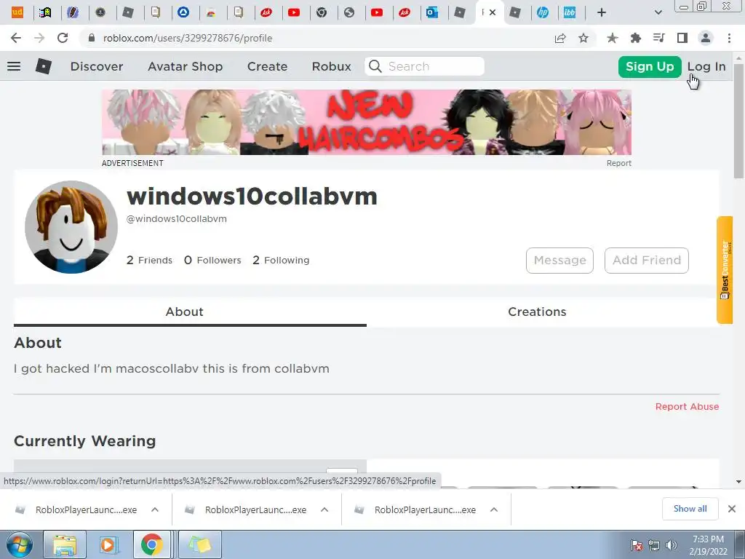Click the search magnifier icon
Image resolution: width=745 pixels, height=559 pixels.
point(375,66)
